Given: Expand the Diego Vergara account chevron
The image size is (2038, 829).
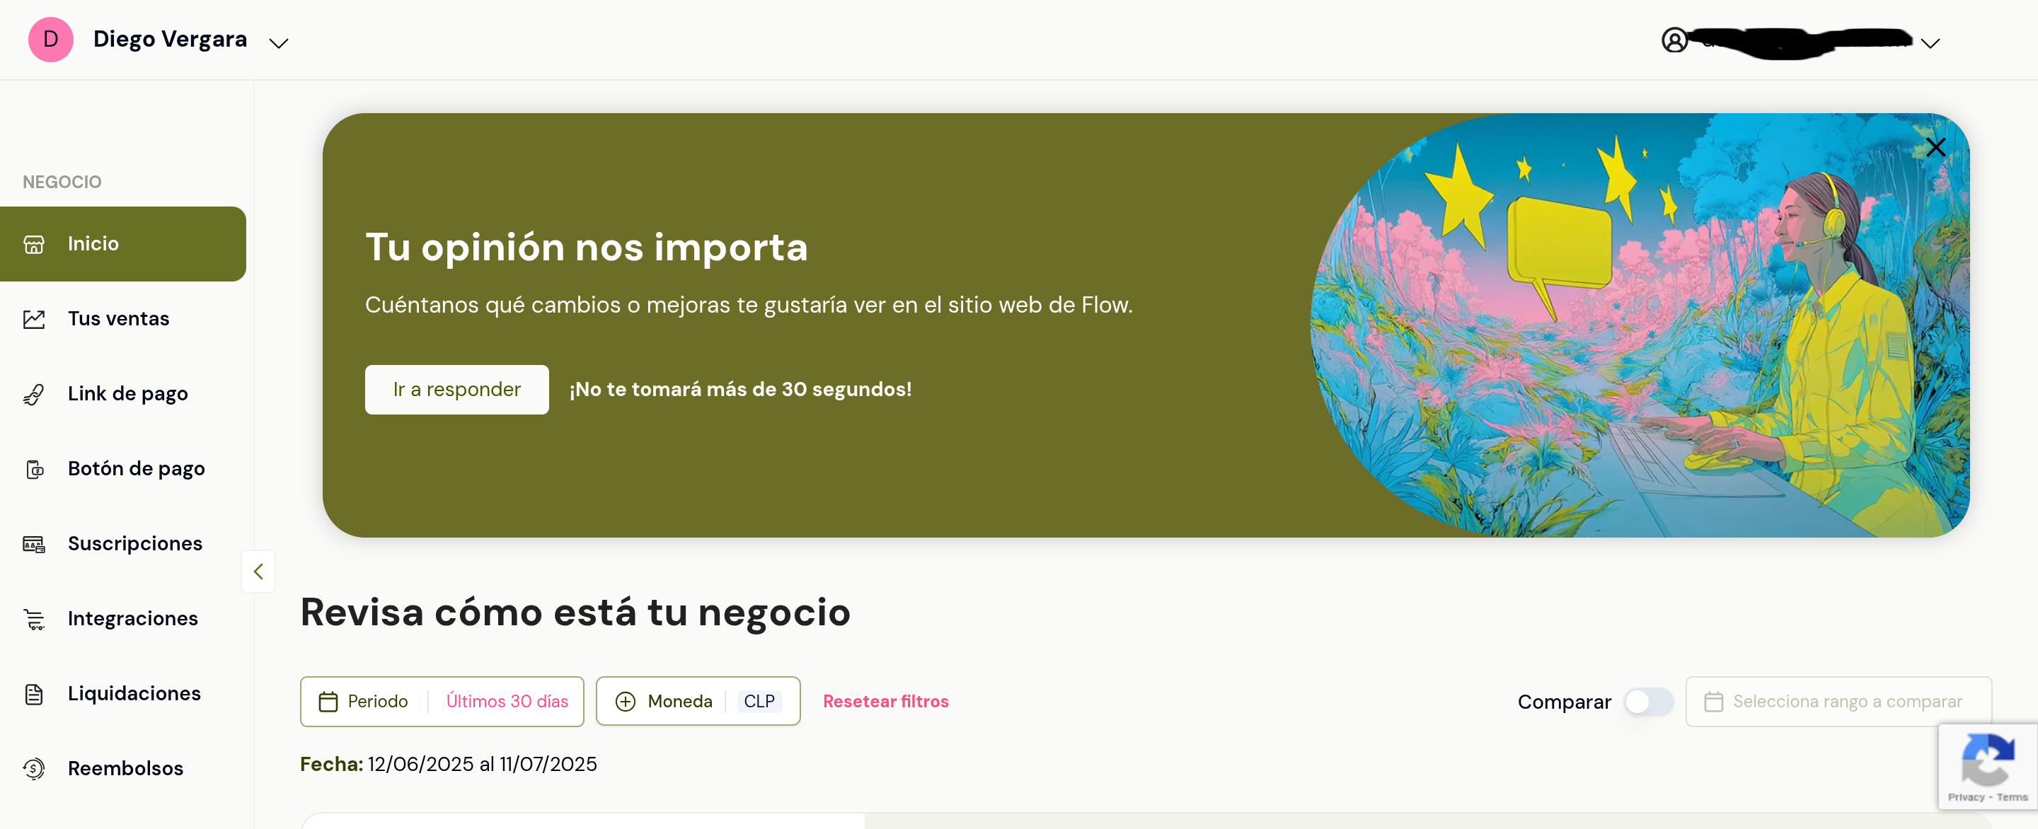Looking at the screenshot, I should (279, 44).
